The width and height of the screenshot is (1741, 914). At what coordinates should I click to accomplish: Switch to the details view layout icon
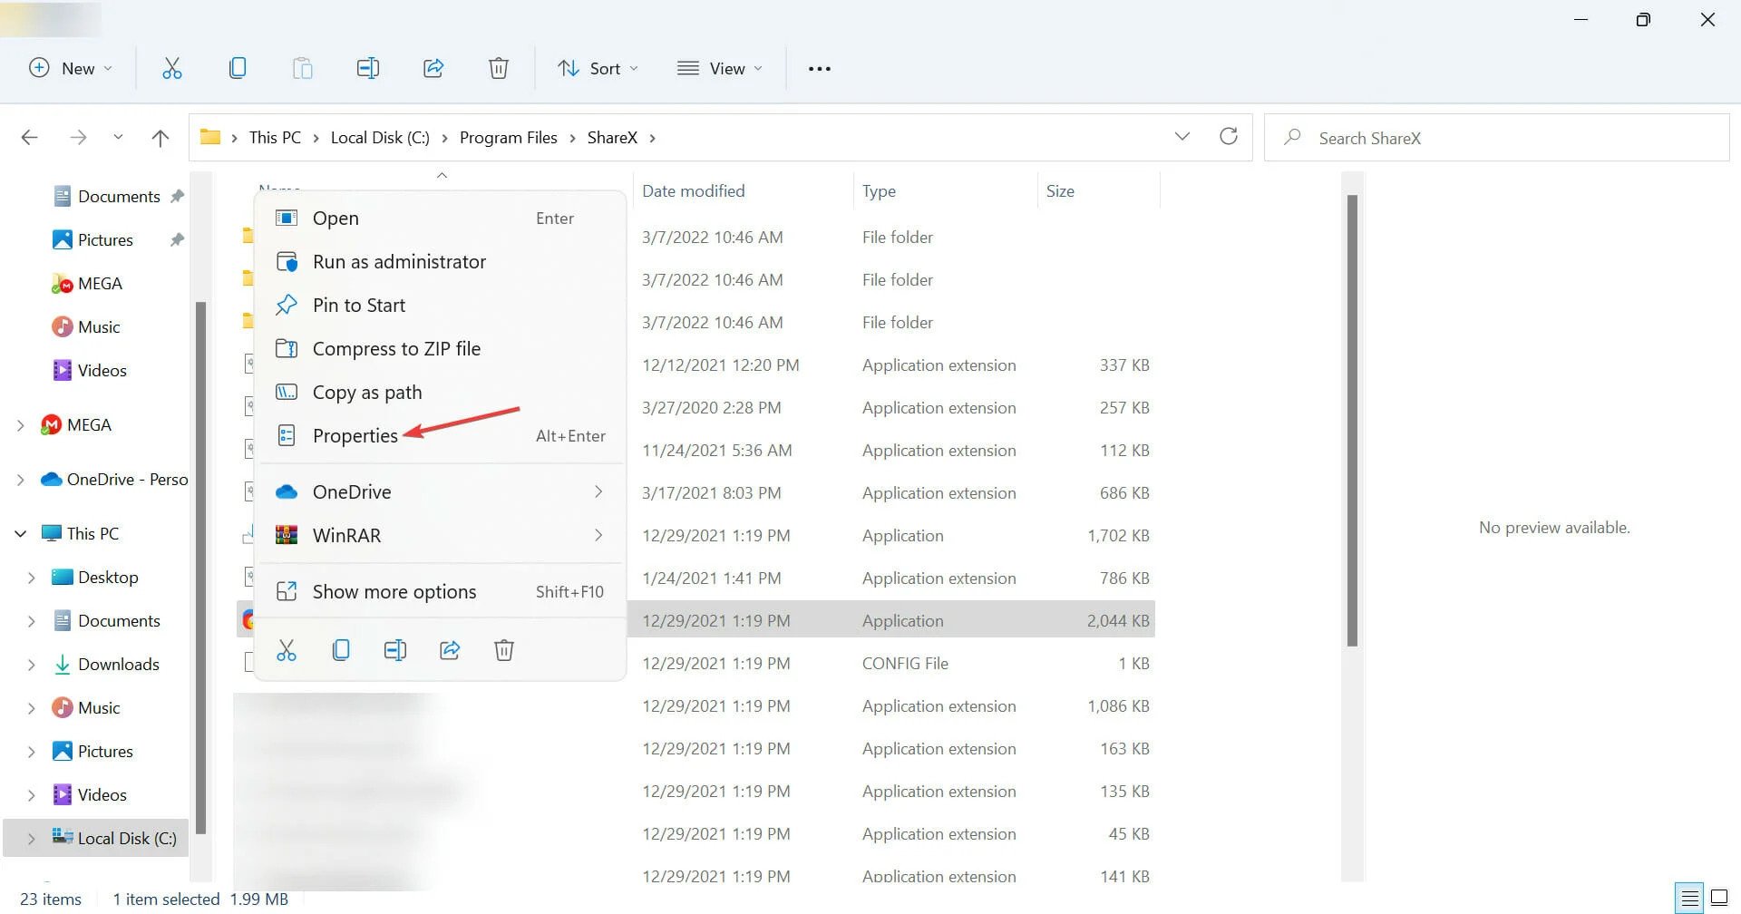click(x=1689, y=899)
